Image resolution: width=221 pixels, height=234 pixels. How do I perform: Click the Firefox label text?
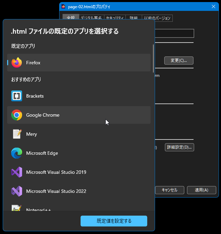(33, 63)
